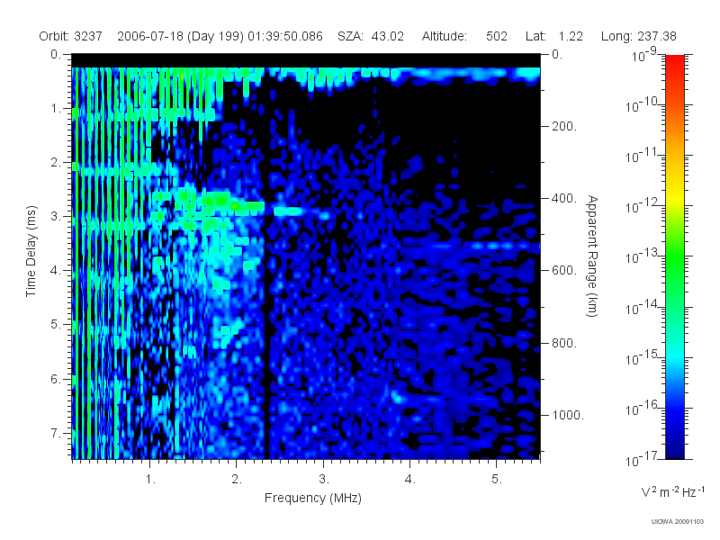720x540 pixels.
Task: Click the 'Long: 237.38' header text
Action: point(639,36)
